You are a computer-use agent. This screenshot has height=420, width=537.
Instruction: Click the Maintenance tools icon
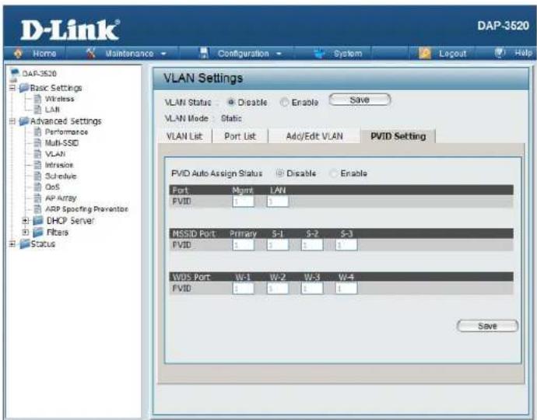click(x=91, y=53)
